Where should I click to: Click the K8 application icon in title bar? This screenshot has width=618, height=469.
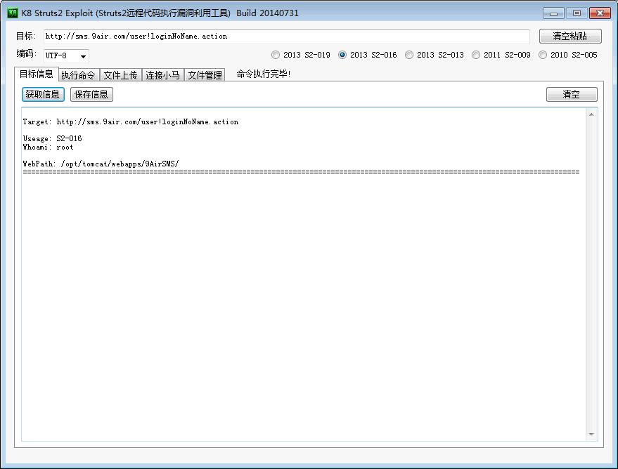[x=13, y=13]
